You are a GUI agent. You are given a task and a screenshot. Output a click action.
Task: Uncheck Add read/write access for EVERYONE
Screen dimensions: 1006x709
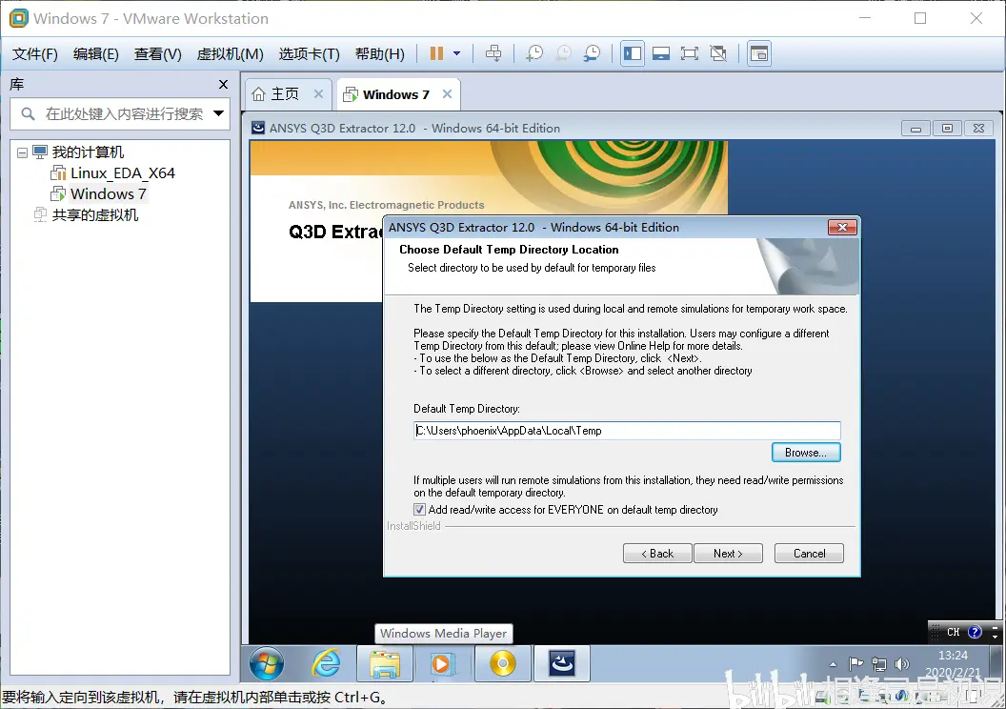(419, 510)
